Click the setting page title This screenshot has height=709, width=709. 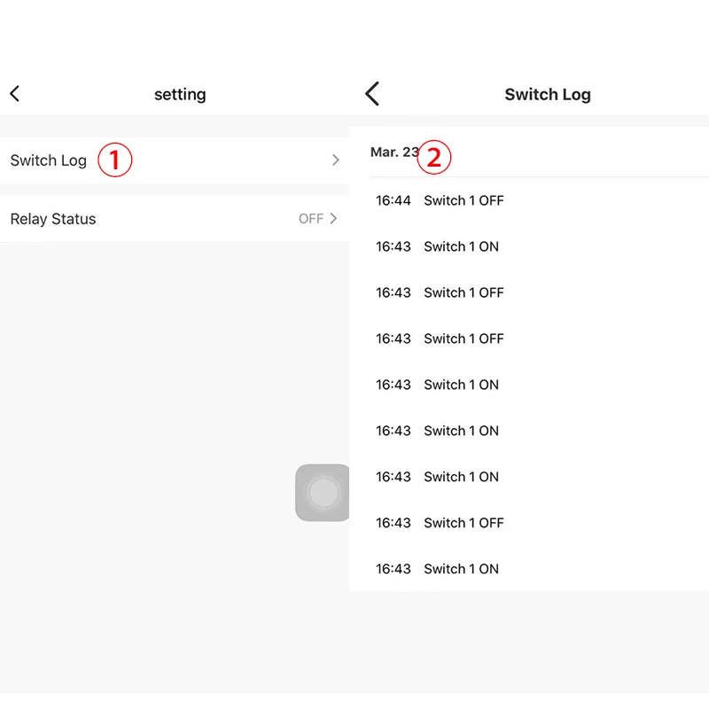[180, 95]
